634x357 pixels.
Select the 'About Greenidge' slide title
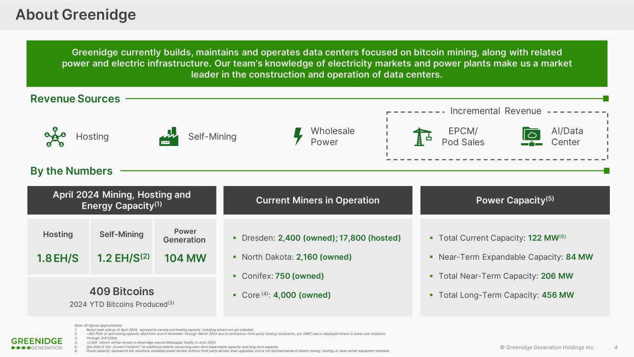coord(76,15)
